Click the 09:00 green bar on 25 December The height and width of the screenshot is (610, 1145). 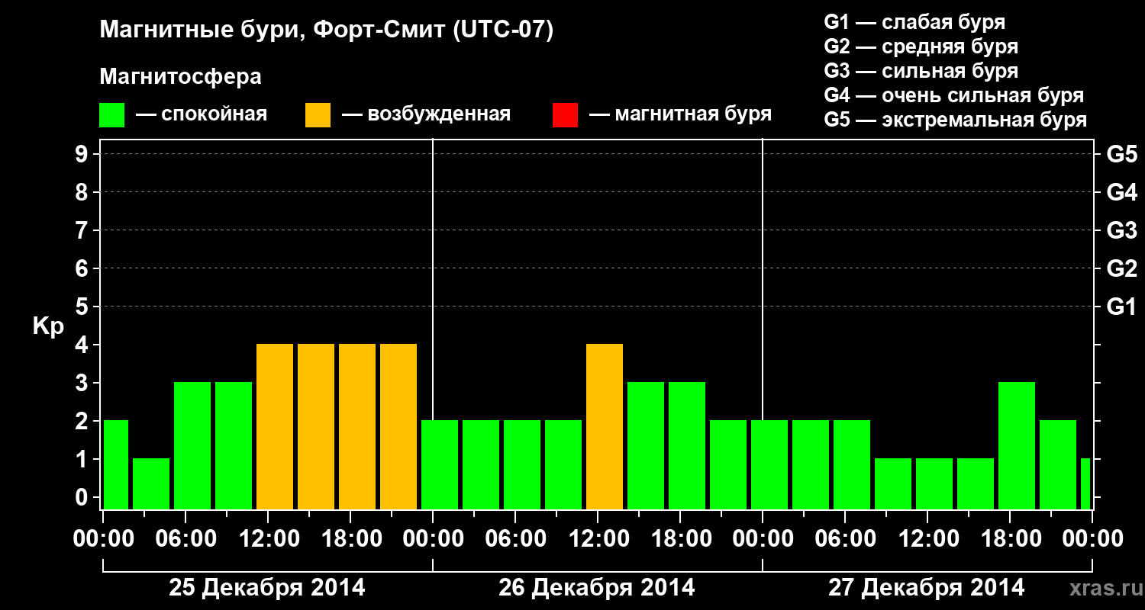234,445
